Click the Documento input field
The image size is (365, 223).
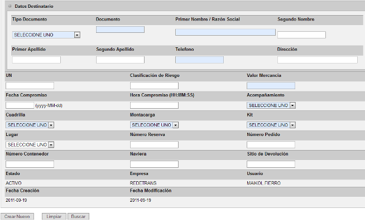click(x=120, y=30)
